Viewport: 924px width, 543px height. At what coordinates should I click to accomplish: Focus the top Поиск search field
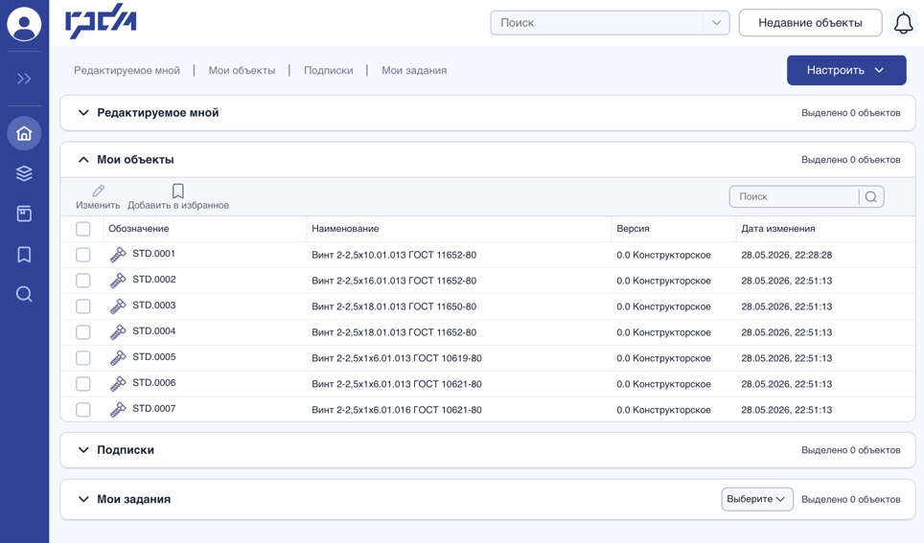596,23
